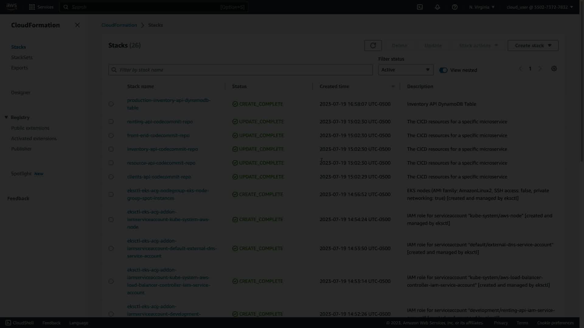
Task: Close the CloudFormation side navigation
Action: (x=77, y=25)
